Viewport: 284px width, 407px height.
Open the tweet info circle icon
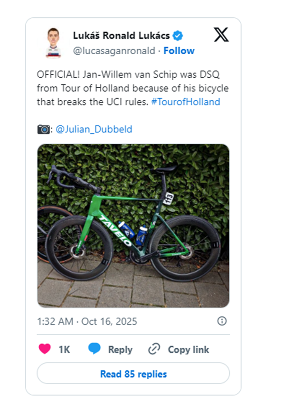click(222, 321)
